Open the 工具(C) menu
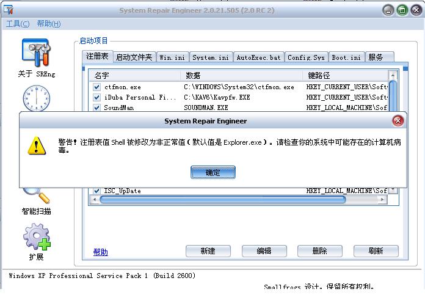The width and height of the screenshot is (425, 300). (x=18, y=24)
